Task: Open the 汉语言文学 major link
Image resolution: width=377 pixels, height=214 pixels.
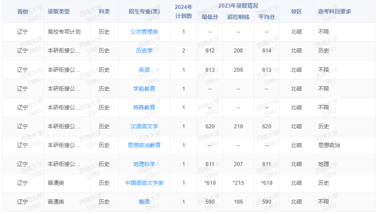Action: [144, 126]
